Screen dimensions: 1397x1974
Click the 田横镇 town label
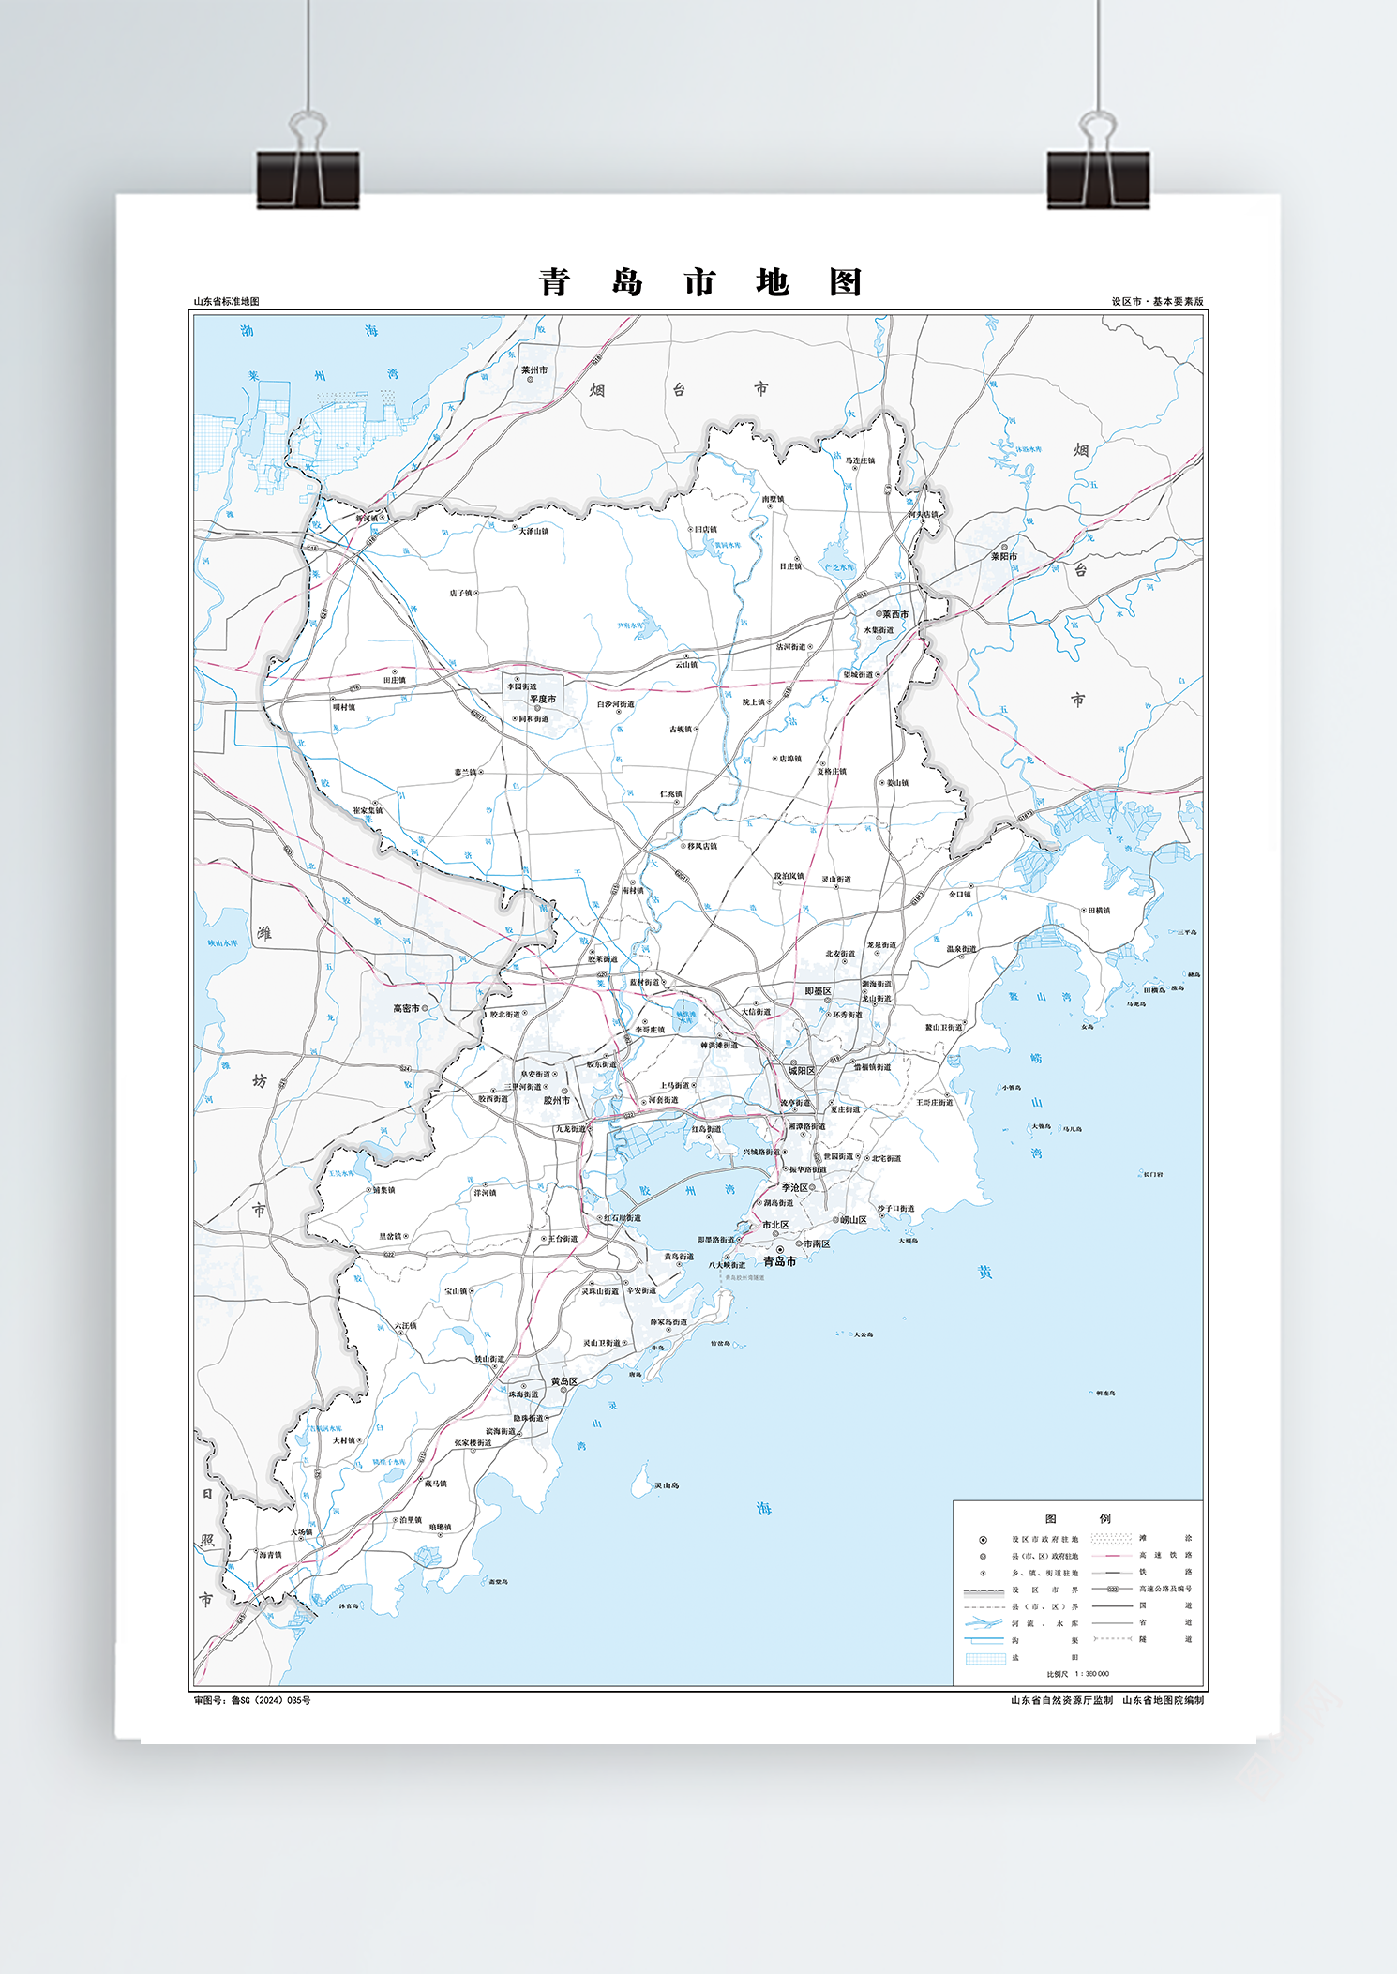1099,911
